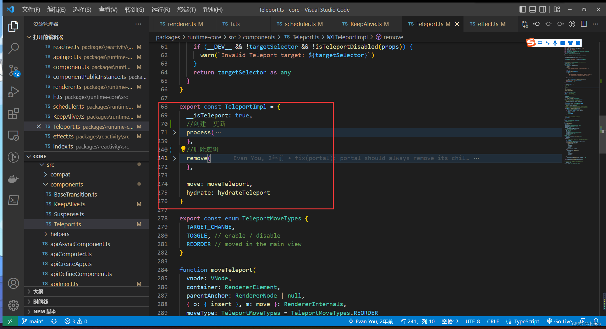Open Run and Debug view
Screen dimensions: 606x329
click(13, 92)
